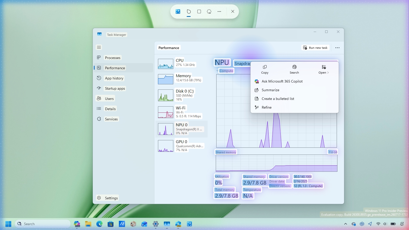Click the Click to Do sparkle icon in top toolbar
Image resolution: width=409 pixels, height=230 pixels.
pyautogui.click(x=178, y=11)
